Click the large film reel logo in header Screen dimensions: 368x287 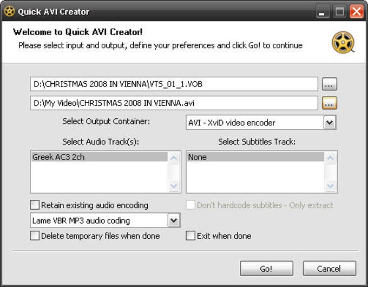coord(343,43)
